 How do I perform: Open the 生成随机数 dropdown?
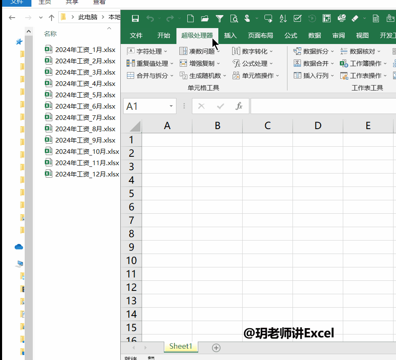tap(203, 75)
